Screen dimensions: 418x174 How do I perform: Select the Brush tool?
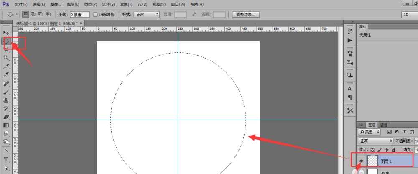click(x=6, y=92)
